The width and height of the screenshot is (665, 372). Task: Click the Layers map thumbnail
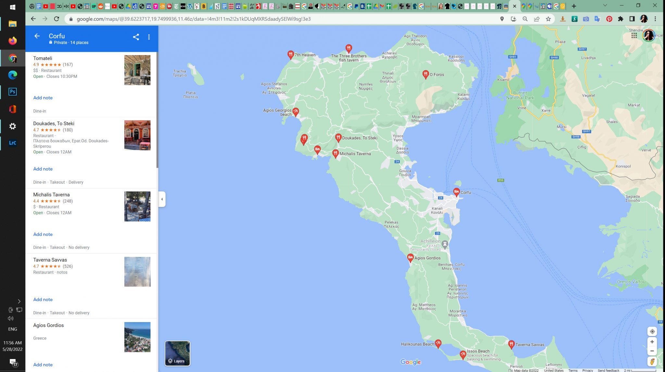[177, 353]
